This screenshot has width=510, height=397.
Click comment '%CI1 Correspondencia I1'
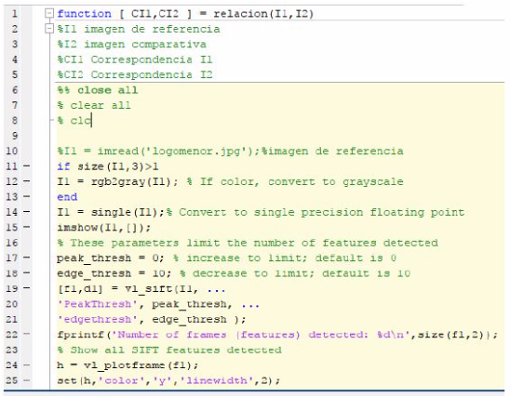pos(135,60)
